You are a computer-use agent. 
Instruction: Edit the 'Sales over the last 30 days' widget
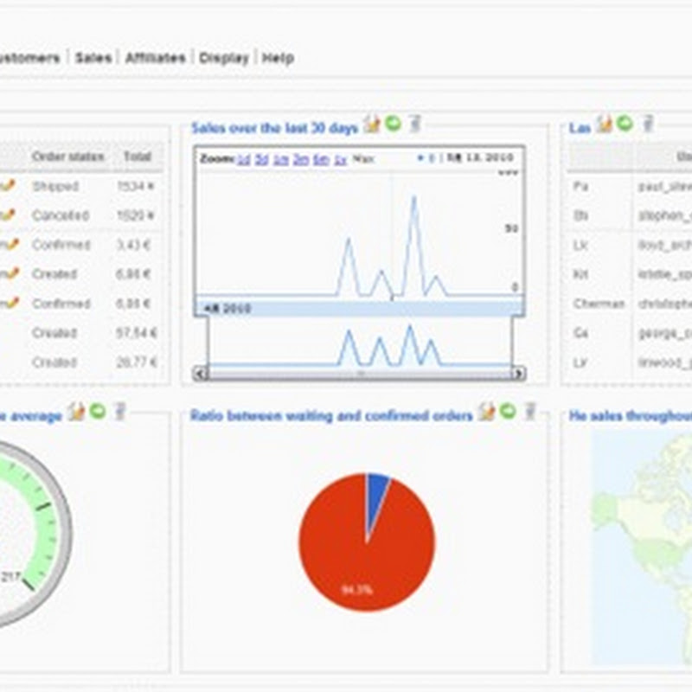(x=372, y=124)
